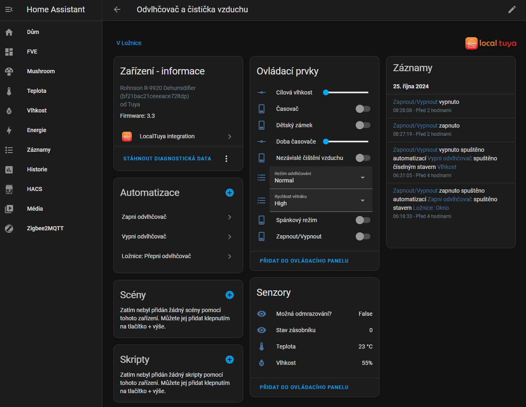Click the Režim odvlhčování list icon

(x=262, y=178)
